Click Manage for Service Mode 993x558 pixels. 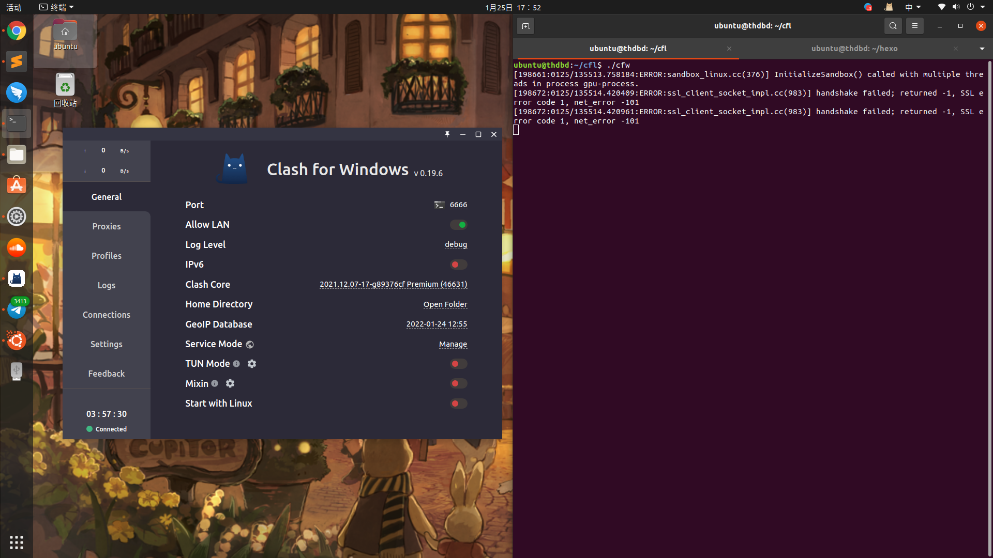click(453, 344)
